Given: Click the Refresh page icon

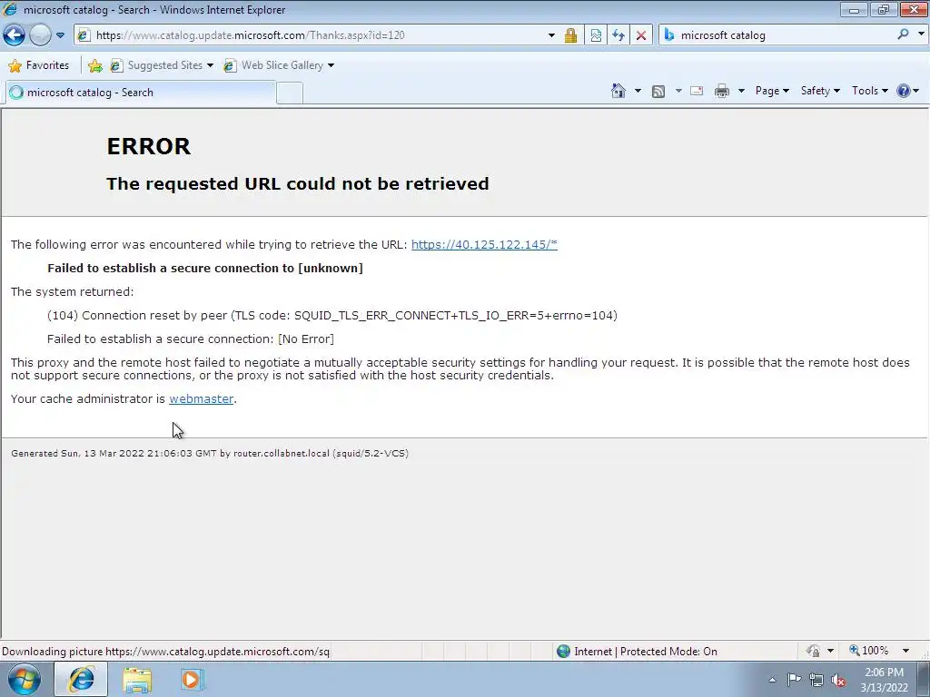Looking at the screenshot, I should pyautogui.click(x=618, y=35).
